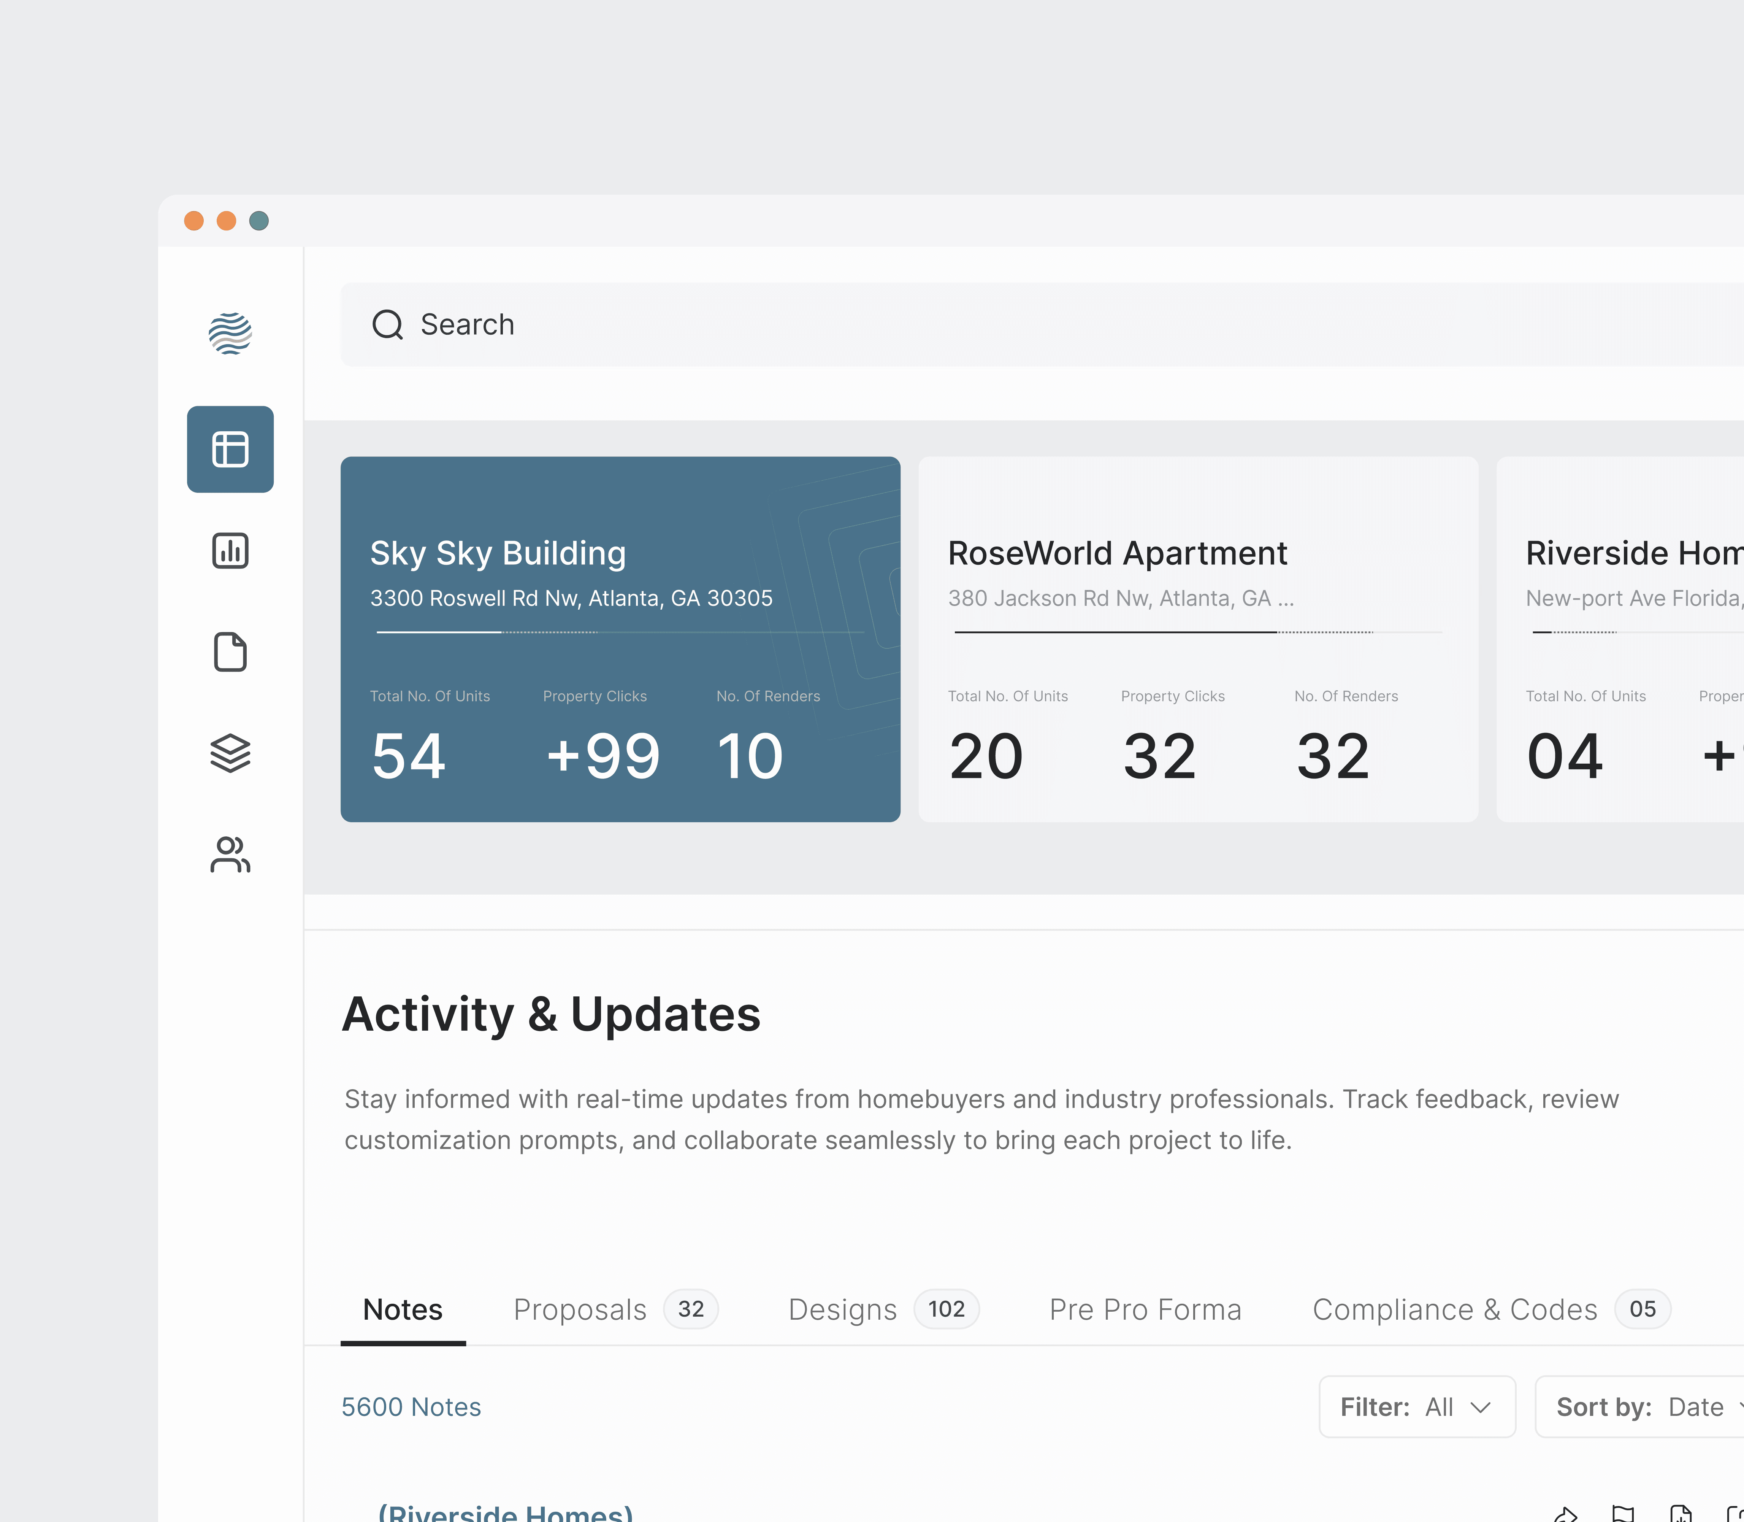The height and width of the screenshot is (1522, 1744).
Task: Click the "+99" property clicks value
Action: click(x=603, y=756)
